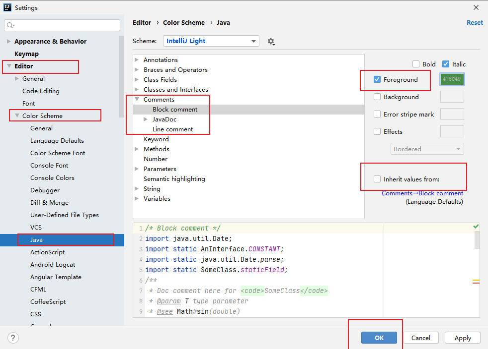Expand the Methods category
The width and height of the screenshot is (488, 349).
coord(137,149)
